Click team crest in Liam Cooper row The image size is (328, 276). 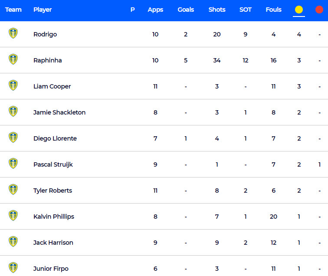click(13, 85)
